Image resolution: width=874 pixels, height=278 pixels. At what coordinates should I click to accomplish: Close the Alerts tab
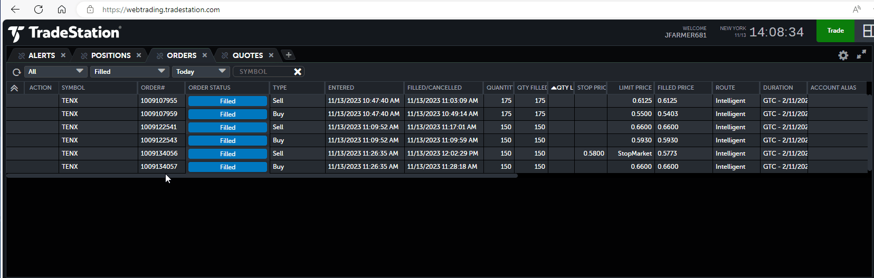tap(63, 55)
